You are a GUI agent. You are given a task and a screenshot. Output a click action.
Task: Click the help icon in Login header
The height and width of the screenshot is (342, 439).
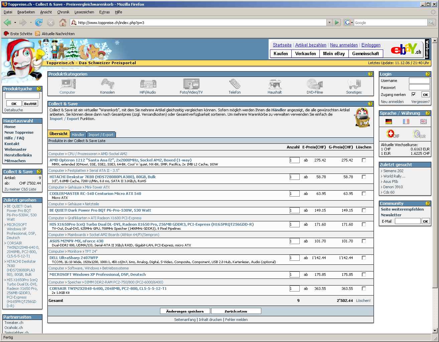point(428,74)
